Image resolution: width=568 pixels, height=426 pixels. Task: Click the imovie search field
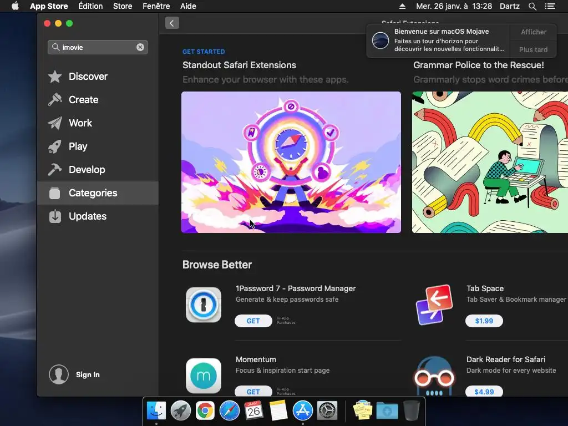tap(98, 47)
